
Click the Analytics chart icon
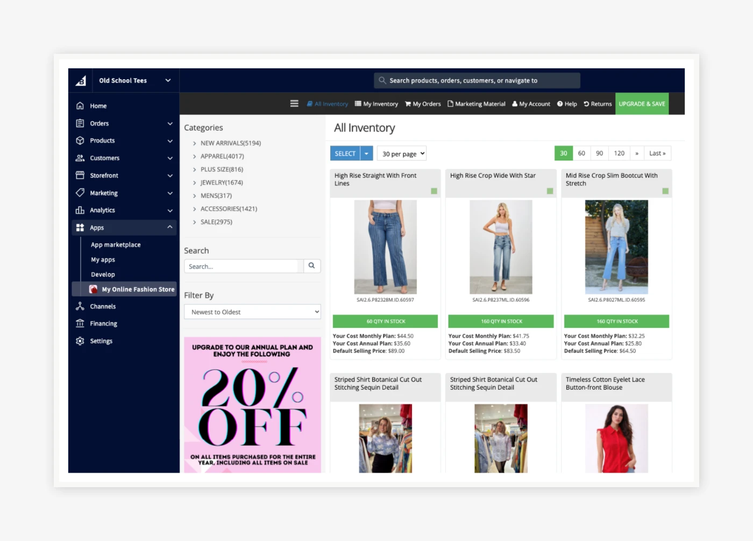click(x=80, y=210)
